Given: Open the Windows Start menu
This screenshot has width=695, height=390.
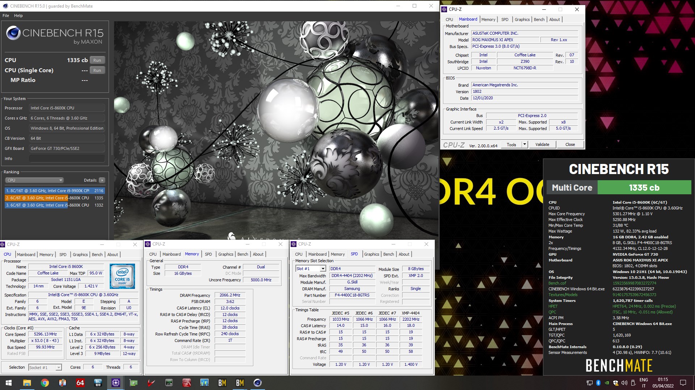Looking at the screenshot, I should click(x=9, y=383).
